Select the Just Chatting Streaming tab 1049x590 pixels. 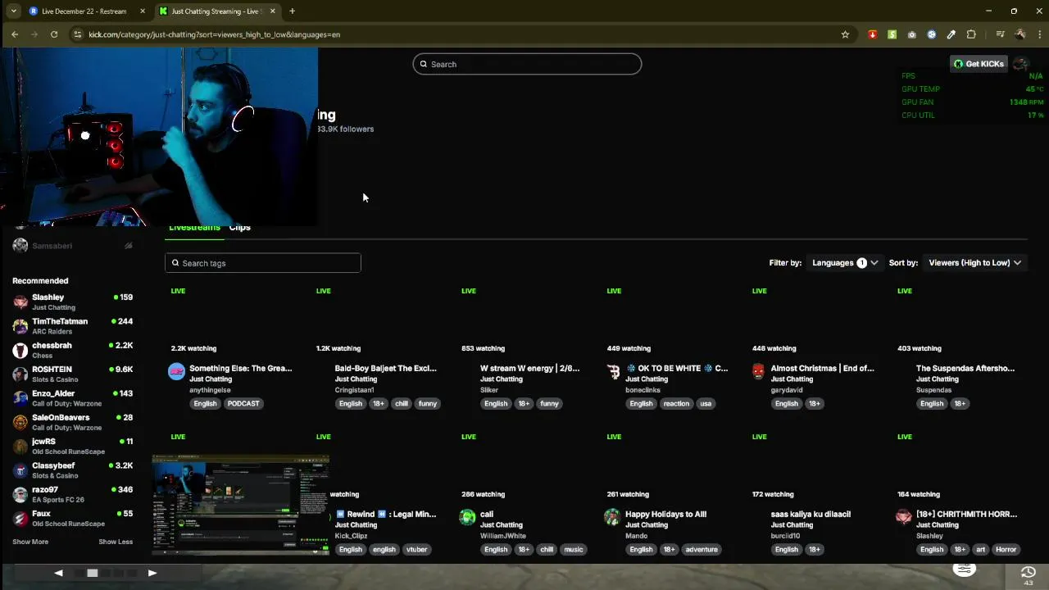[x=217, y=11]
